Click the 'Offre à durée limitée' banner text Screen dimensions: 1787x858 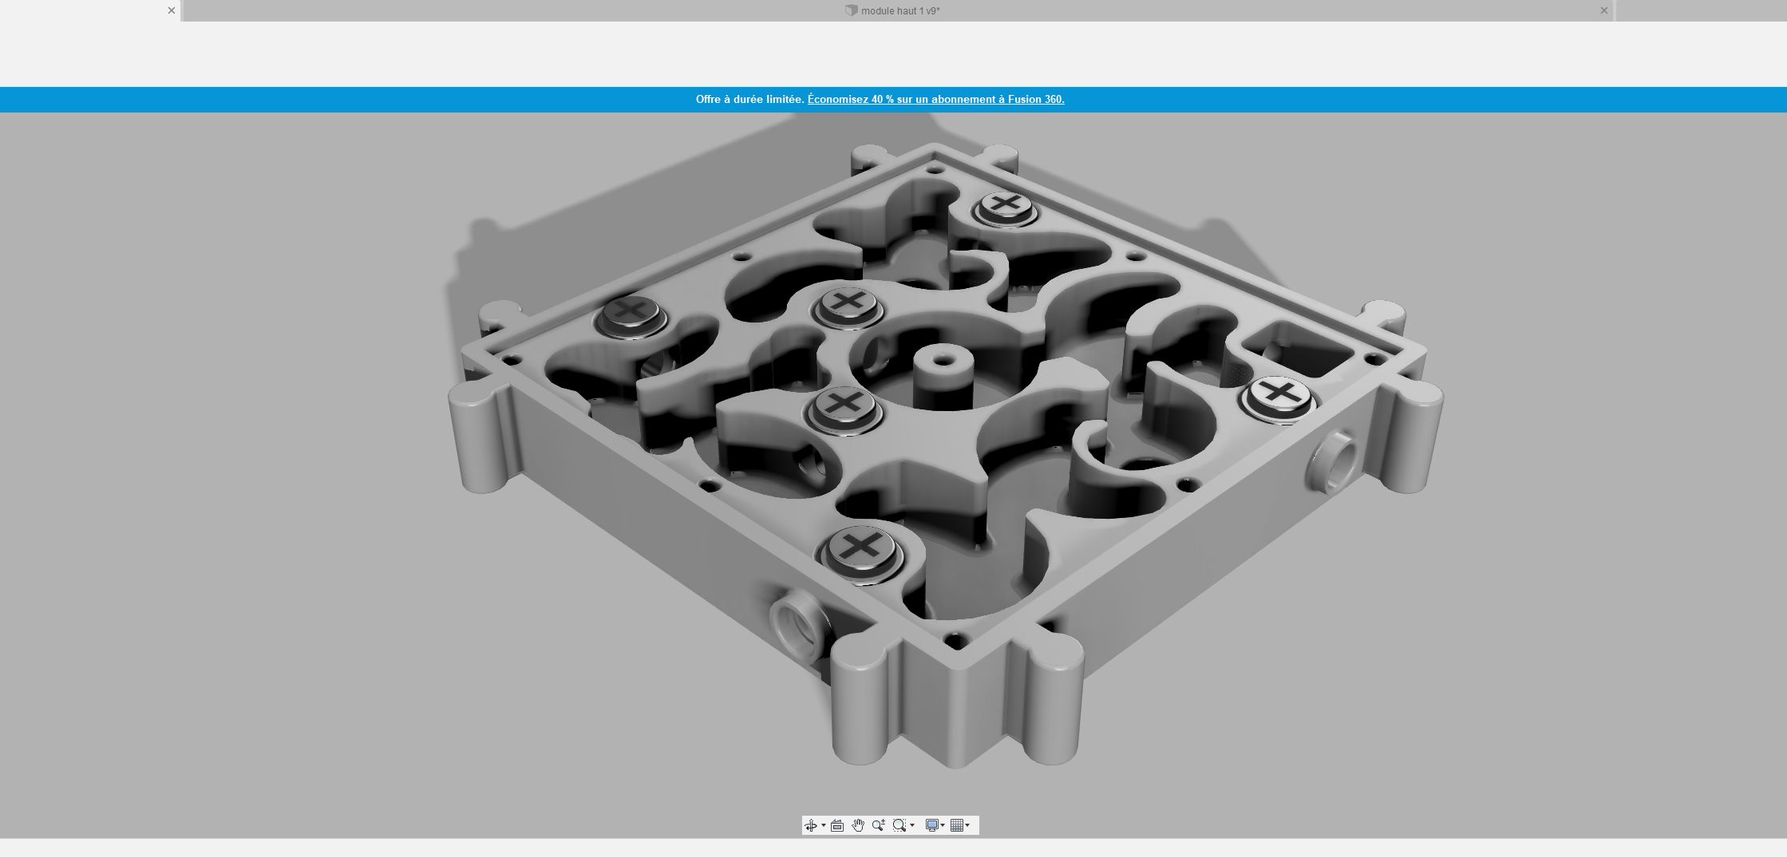(749, 100)
